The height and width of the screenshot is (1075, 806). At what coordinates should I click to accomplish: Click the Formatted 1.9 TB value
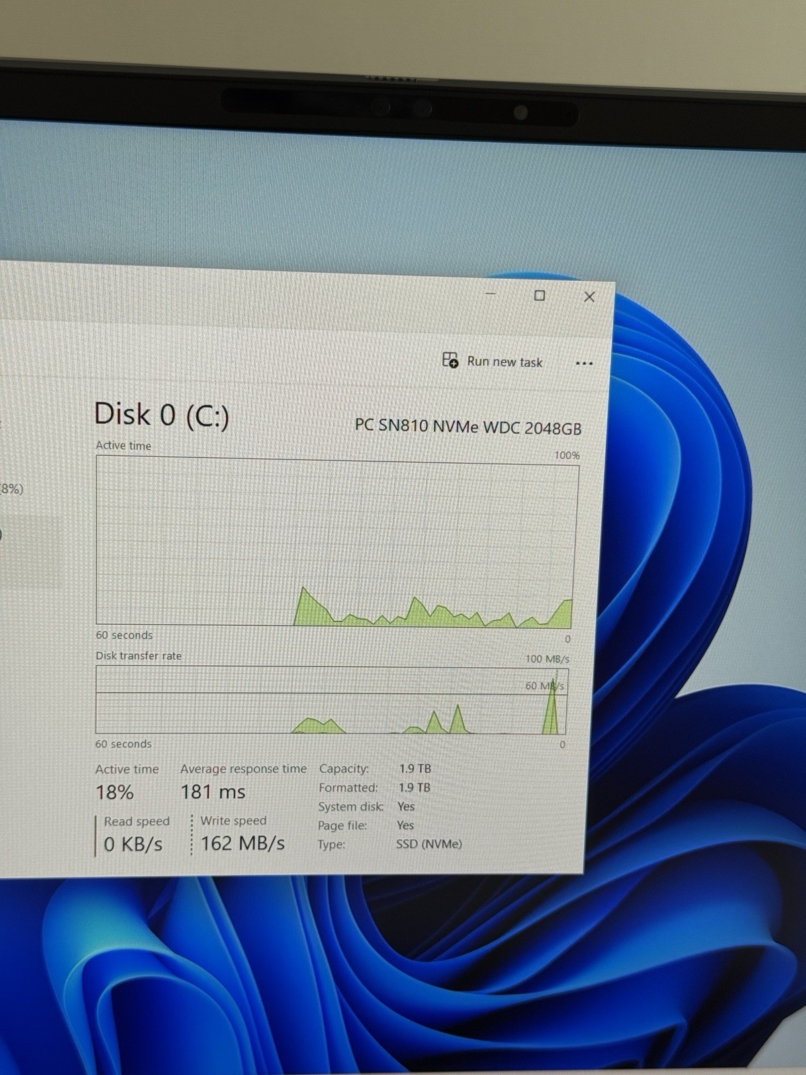click(414, 787)
